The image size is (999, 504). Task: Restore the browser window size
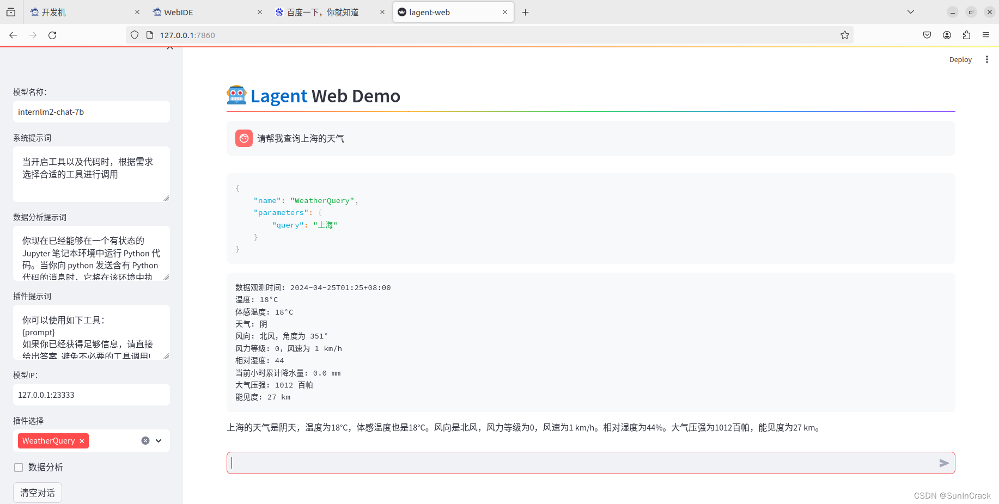[x=971, y=12]
